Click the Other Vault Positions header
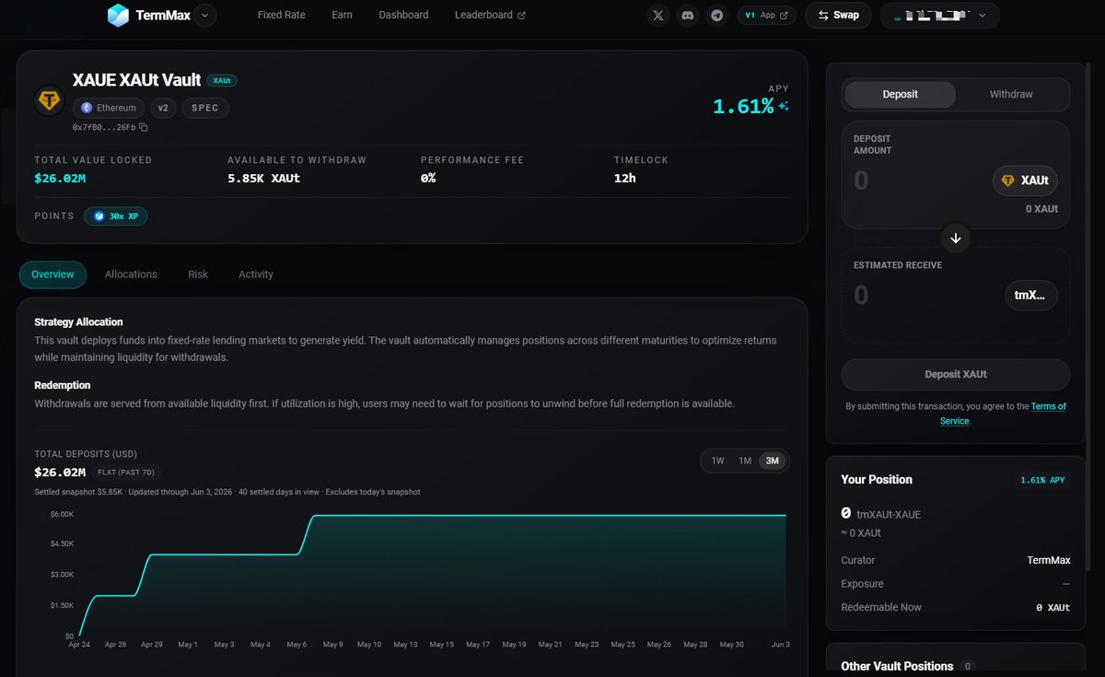Screen dimensions: 1105x677 pyautogui.click(x=897, y=666)
